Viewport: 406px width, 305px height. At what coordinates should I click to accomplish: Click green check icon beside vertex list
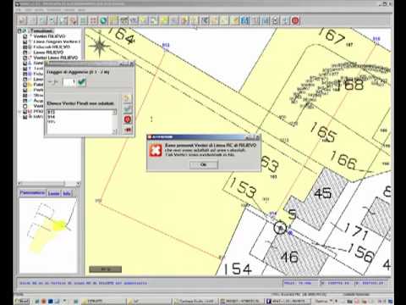128,108
